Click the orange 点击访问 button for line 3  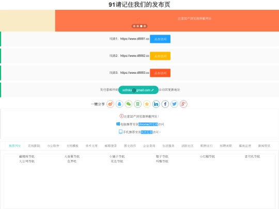(x=160, y=73)
